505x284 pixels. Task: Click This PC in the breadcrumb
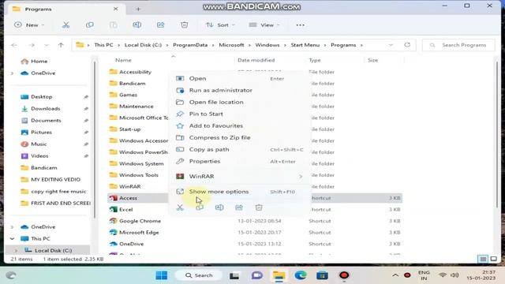point(103,45)
